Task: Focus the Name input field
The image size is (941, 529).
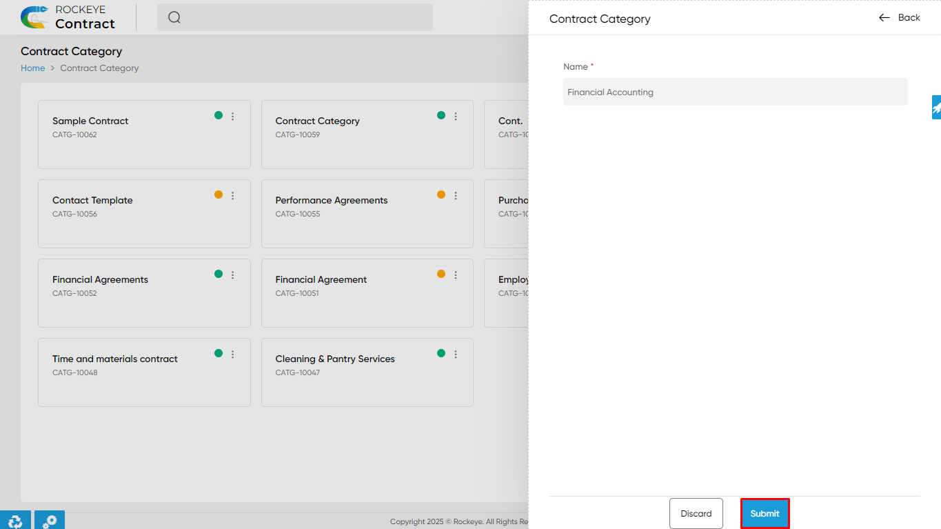Action: point(735,92)
